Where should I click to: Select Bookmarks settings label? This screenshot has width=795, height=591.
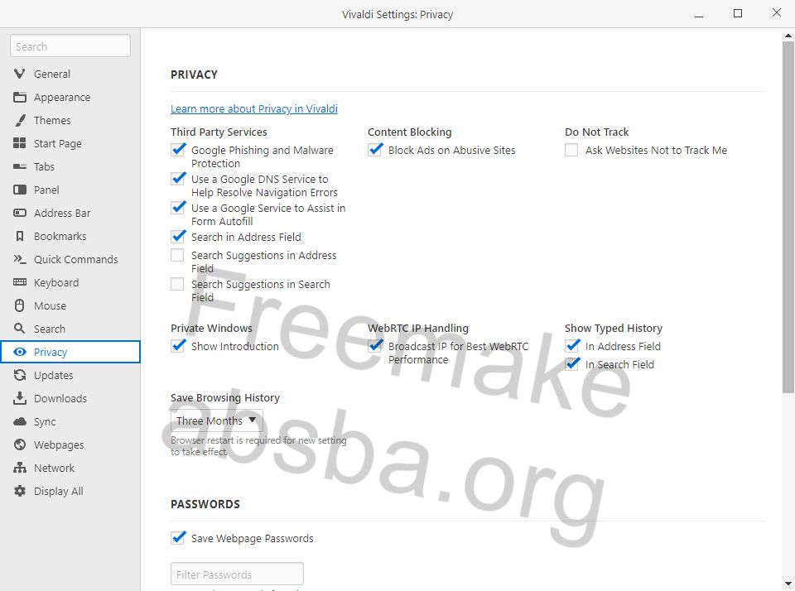point(60,236)
